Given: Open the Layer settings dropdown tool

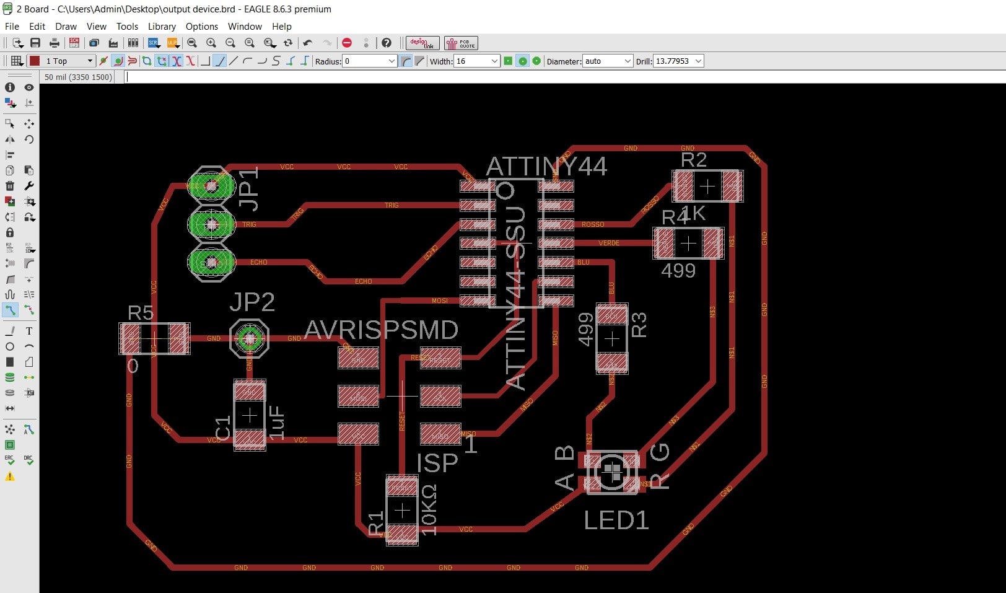Looking at the screenshot, I should pos(10,103).
